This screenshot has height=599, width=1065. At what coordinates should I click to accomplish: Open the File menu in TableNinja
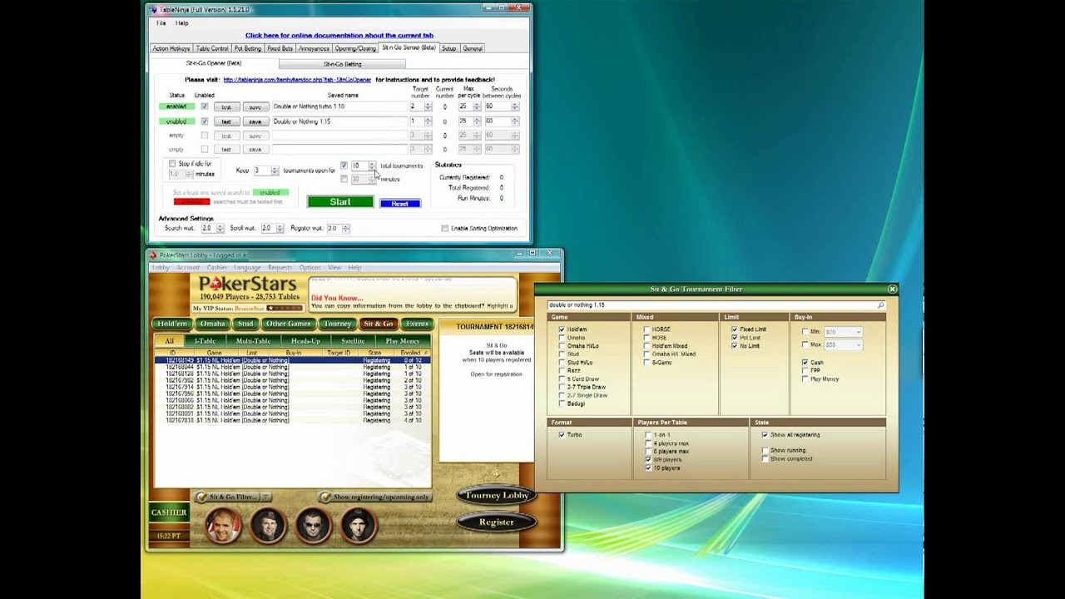point(161,23)
